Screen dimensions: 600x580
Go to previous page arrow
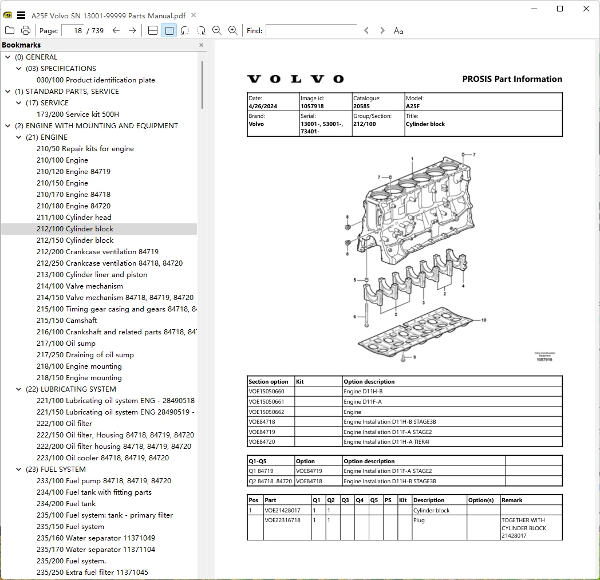[116, 30]
